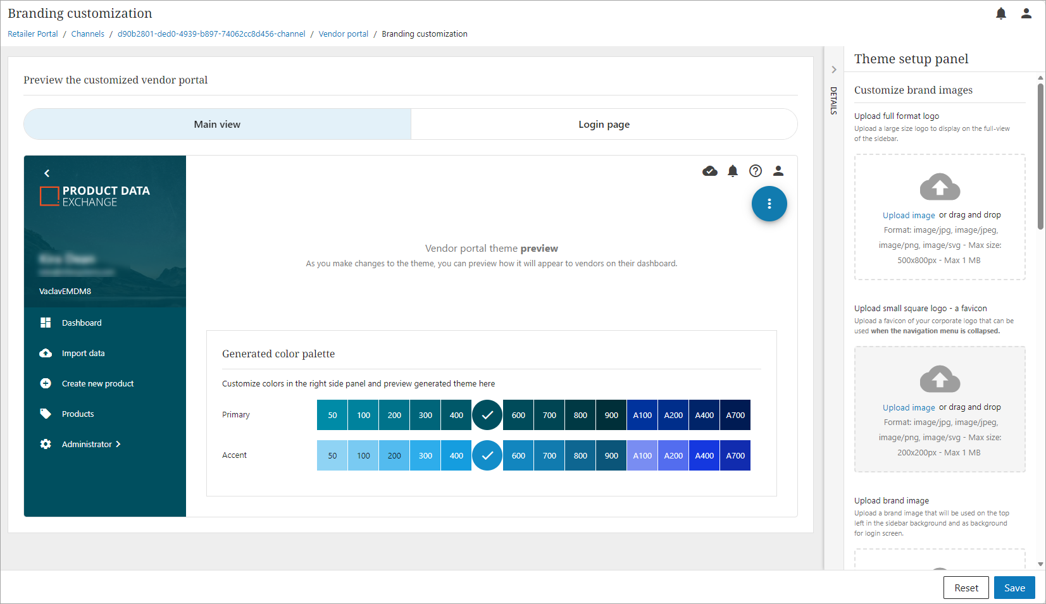Click the Dashboard grid icon in sidebar
Viewport: 1046px width, 604px height.
[46, 323]
